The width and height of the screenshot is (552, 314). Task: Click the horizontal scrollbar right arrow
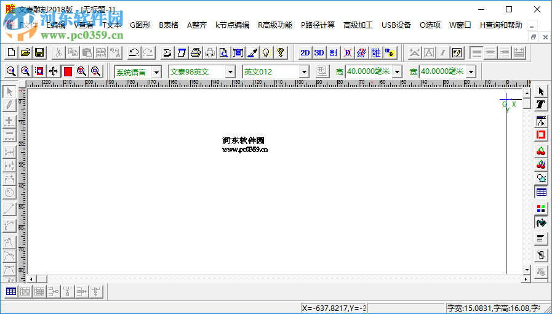click(526, 279)
